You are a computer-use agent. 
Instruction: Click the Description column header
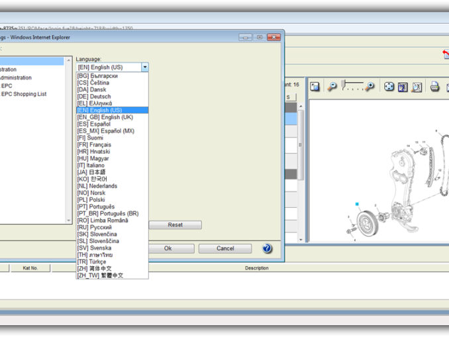coord(256,268)
